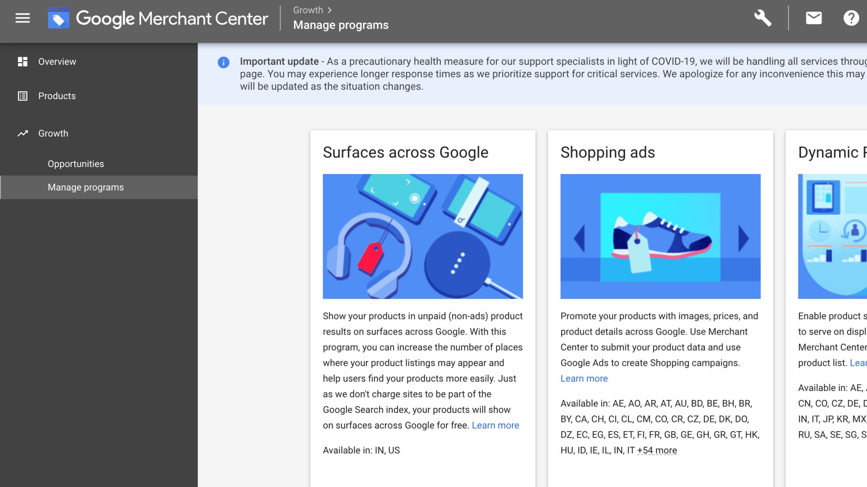Screen dimensions: 867x487
Task: Select Manage programs in sidebar
Action: (86, 187)
